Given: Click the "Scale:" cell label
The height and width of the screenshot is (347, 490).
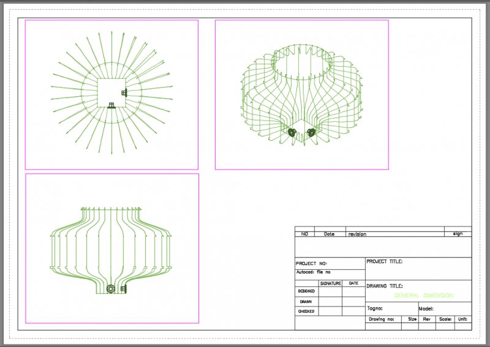Looking at the screenshot, I should click(x=445, y=319).
